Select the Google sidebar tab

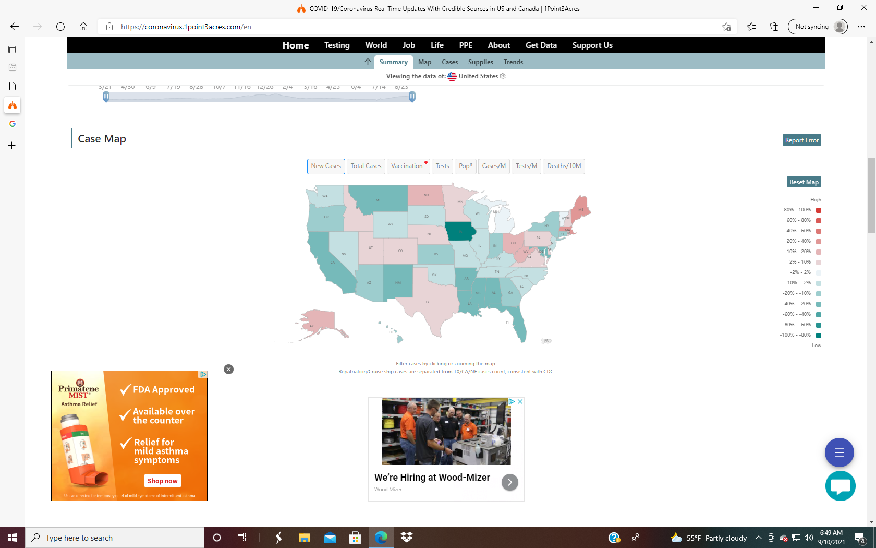click(x=12, y=124)
